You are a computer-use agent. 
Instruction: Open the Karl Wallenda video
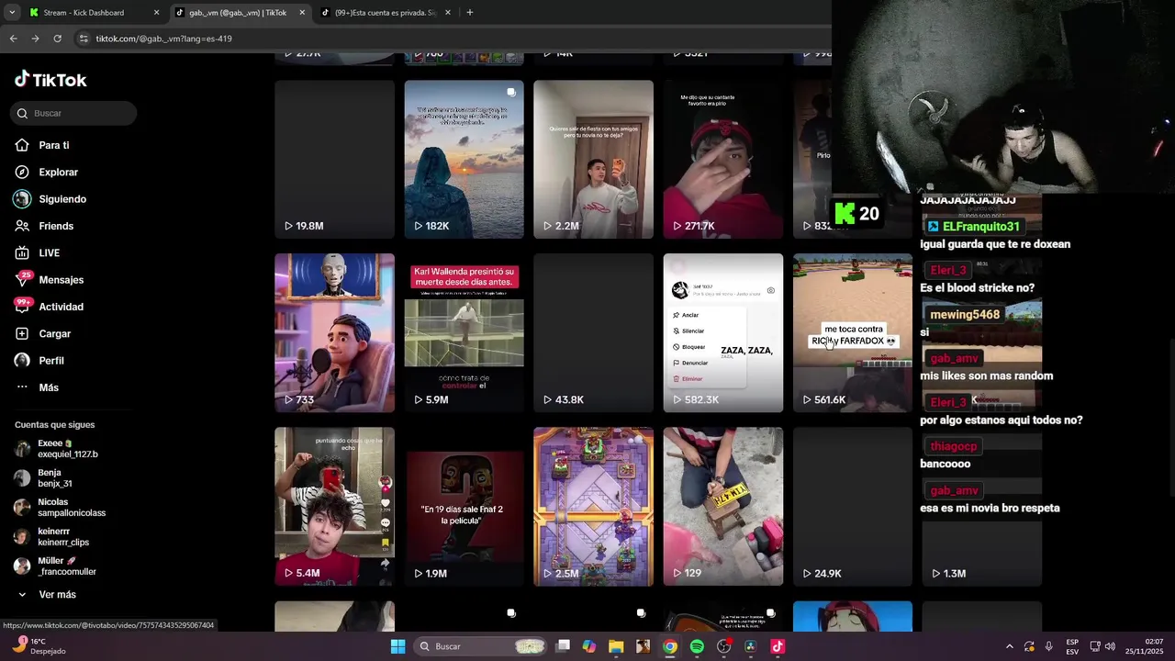pyautogui.click(x=464, y=333)
